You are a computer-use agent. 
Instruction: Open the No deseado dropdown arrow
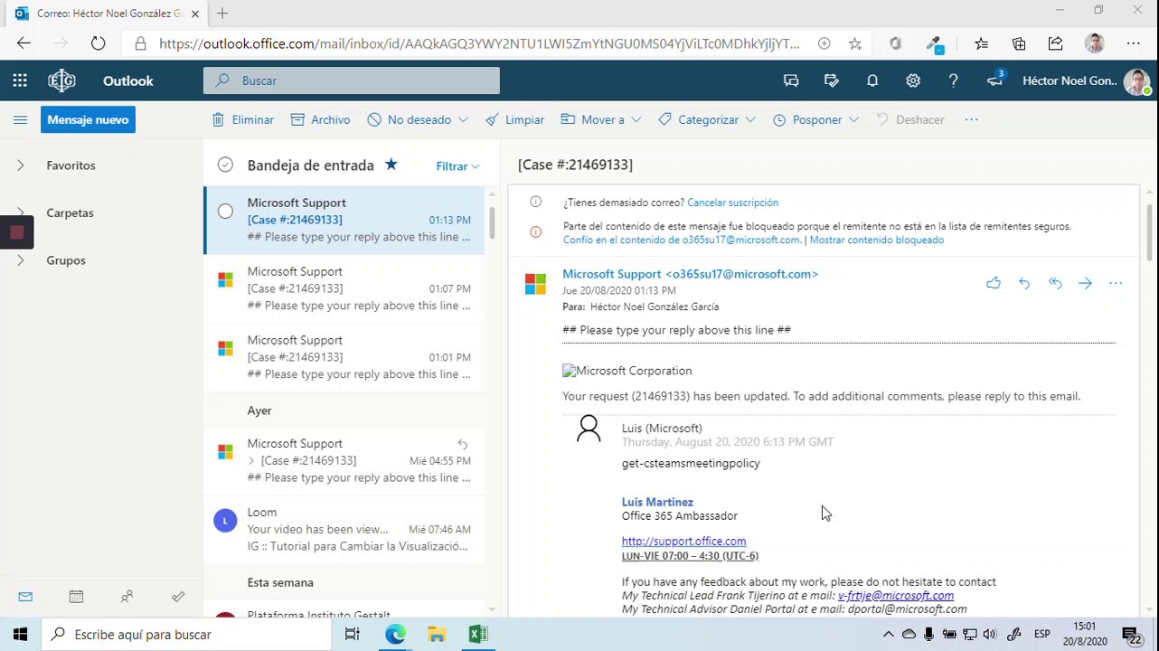pos(463,119)
